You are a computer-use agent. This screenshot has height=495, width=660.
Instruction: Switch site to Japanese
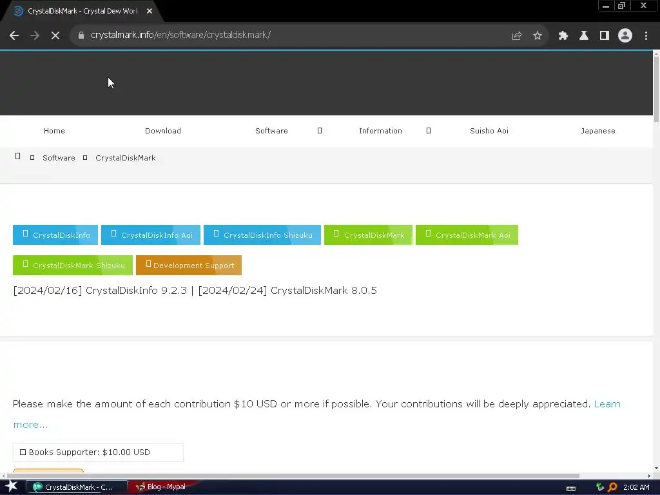[x=597, y=131]
